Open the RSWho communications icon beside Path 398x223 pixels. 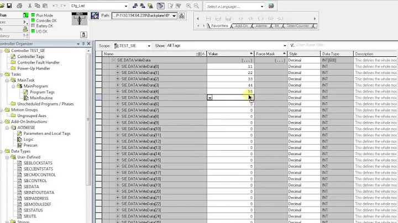click(95, 15)
